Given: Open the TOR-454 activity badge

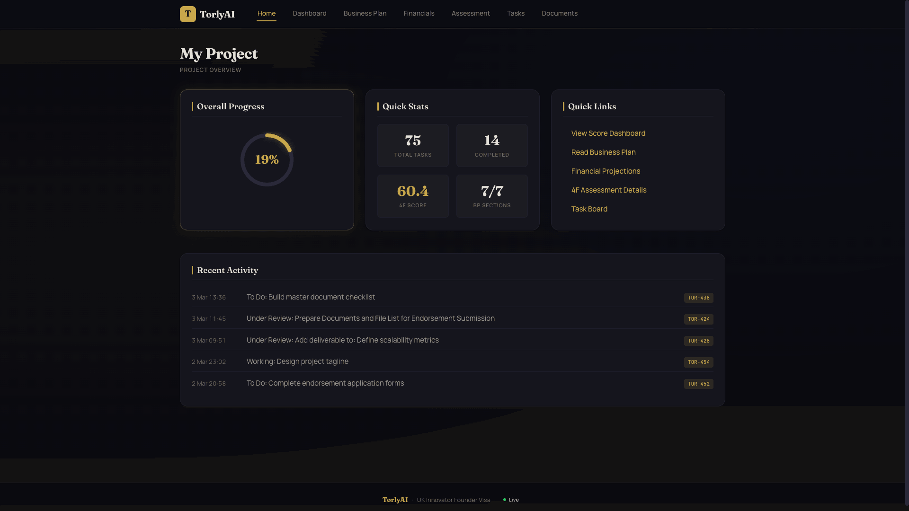Looking at the screenshot, I should pyautogui.click(x=699, y=362).
